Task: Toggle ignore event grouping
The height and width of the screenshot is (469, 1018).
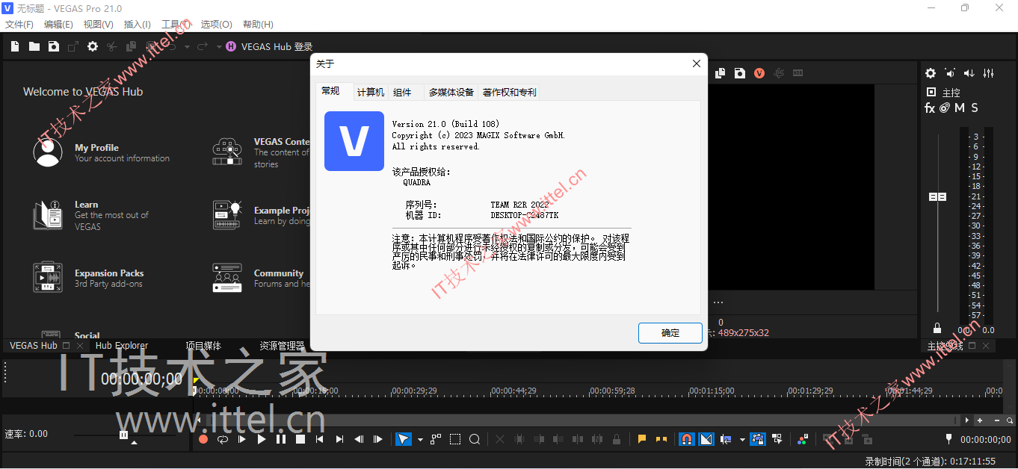Action: coord(778,439)
